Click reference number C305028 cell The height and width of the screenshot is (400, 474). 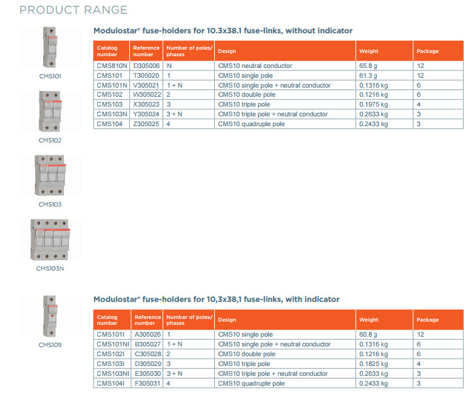(147, 354)
